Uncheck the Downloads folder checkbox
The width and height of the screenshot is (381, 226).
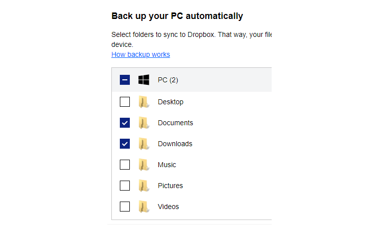[125, 144]
